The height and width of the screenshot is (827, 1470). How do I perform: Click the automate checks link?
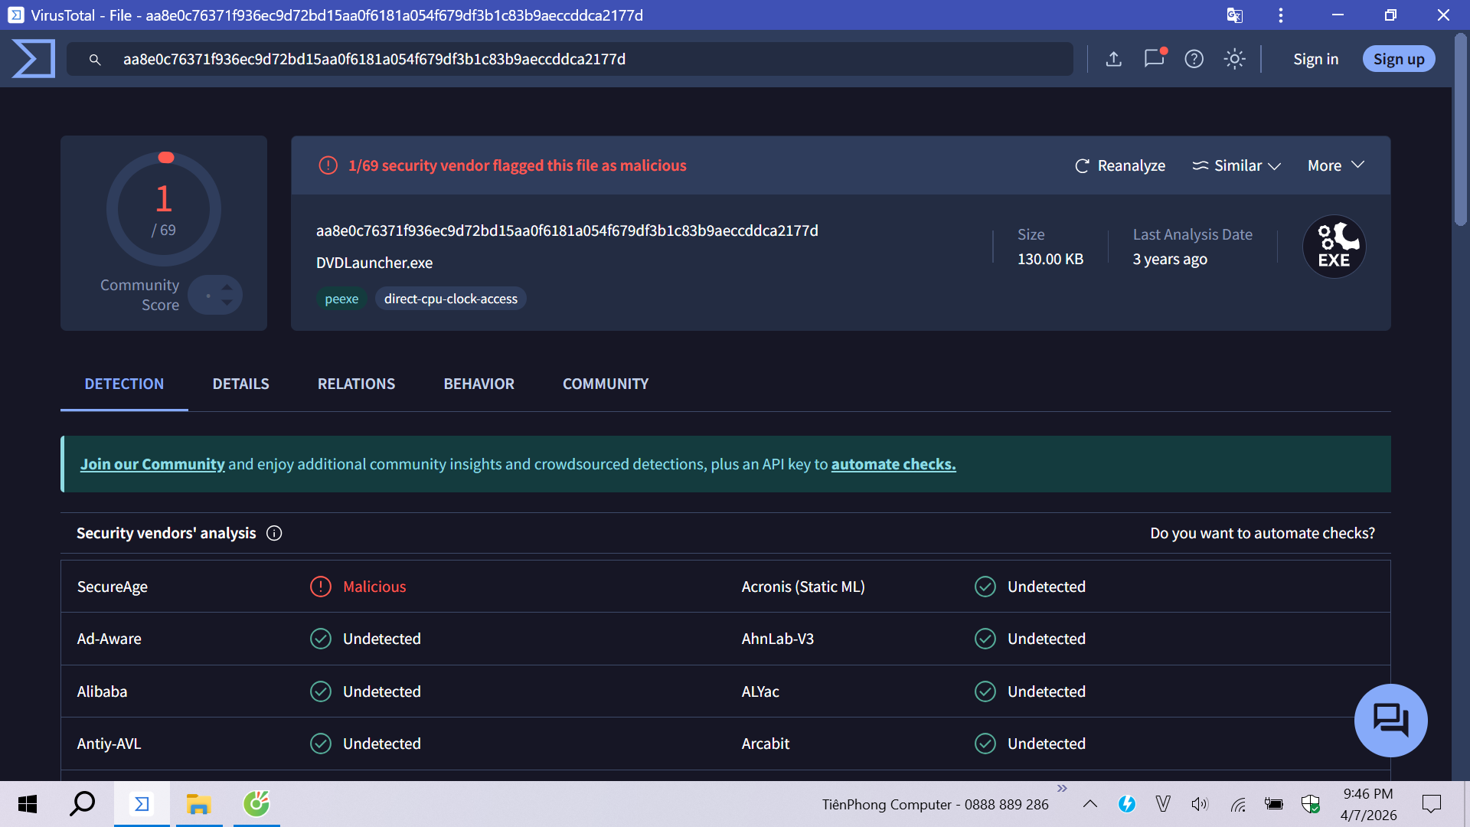coord(893,464)
